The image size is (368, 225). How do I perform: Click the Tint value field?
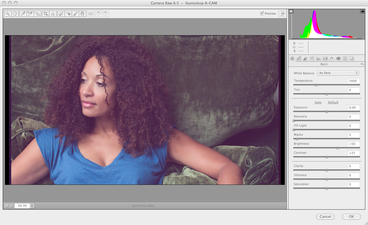[353, 90]
